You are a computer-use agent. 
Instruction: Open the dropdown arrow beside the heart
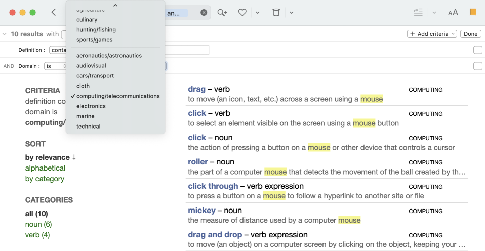257,13
